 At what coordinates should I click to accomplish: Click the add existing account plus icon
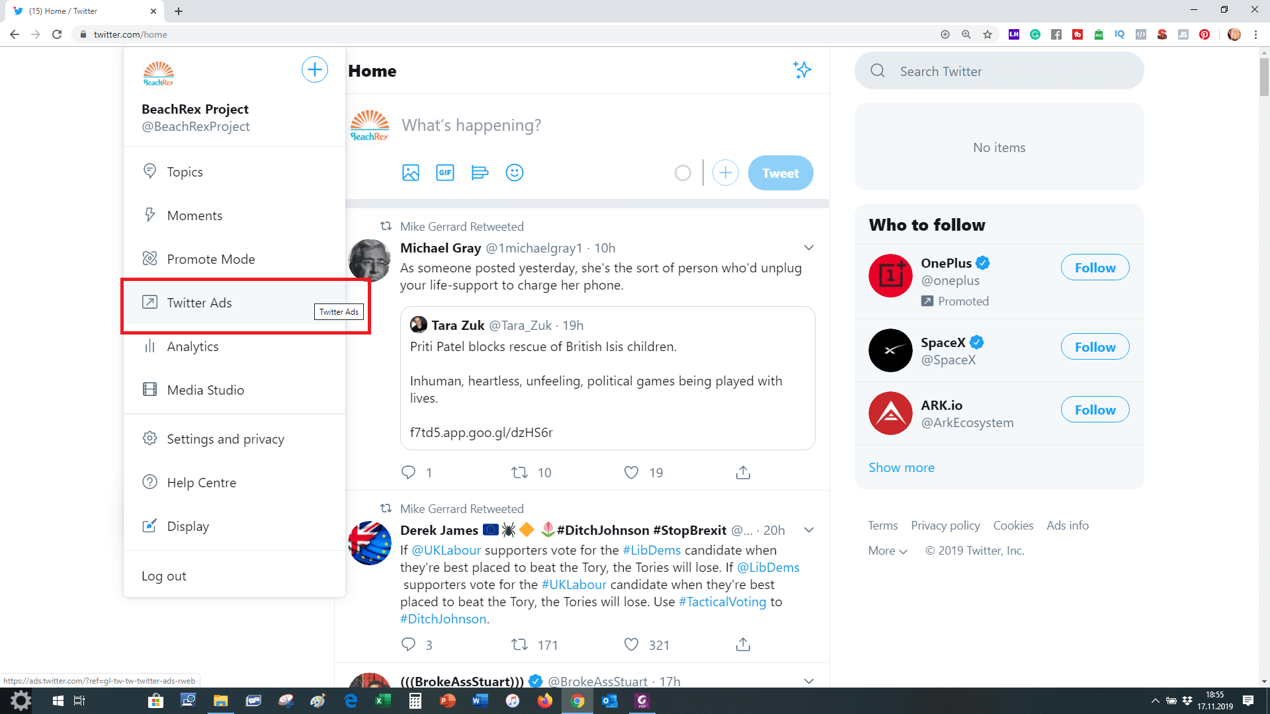315,70
